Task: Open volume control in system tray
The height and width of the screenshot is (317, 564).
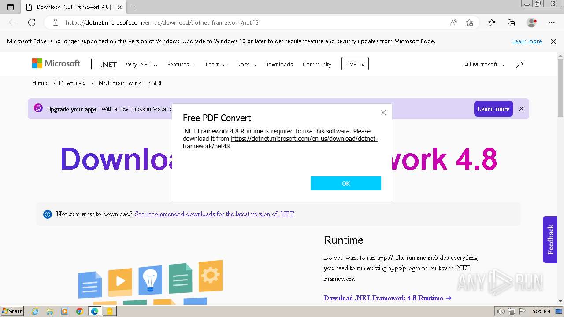Action: (x=501, y=311)
